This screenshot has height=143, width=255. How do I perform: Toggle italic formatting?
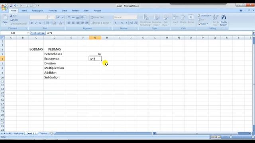tap(36, 23)
